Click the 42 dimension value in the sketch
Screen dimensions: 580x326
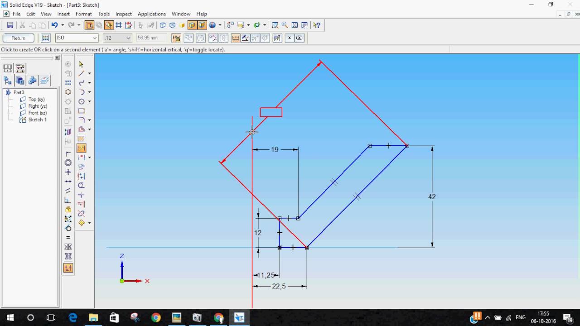(432, 197)
